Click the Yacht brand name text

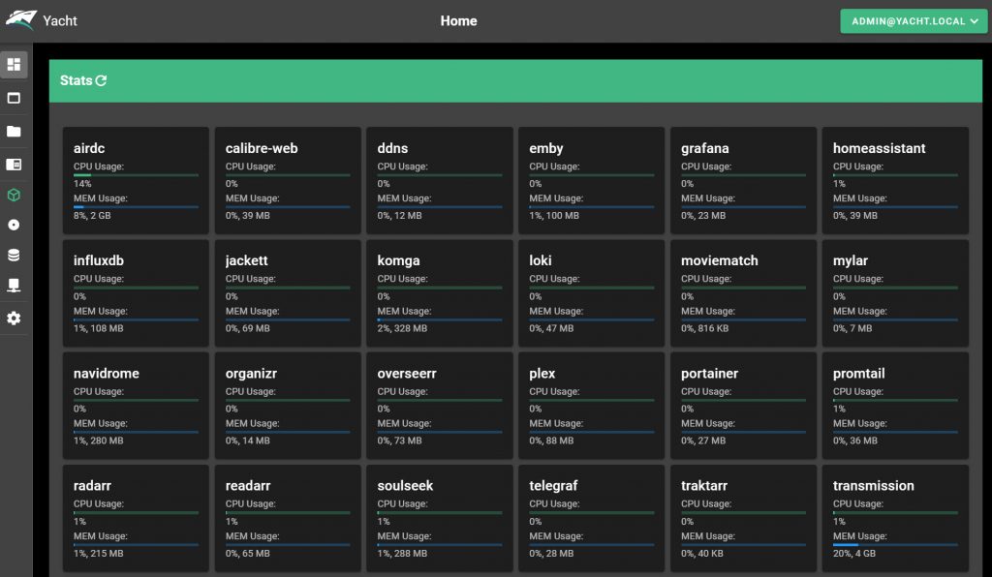click(60, 20)
